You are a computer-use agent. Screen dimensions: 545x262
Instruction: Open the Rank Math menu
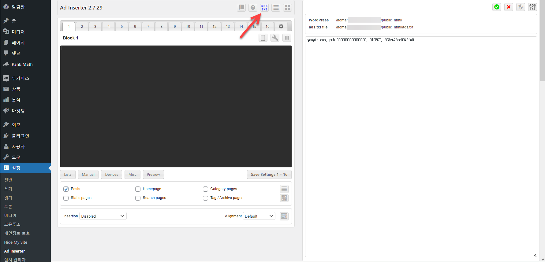[25, 64]
